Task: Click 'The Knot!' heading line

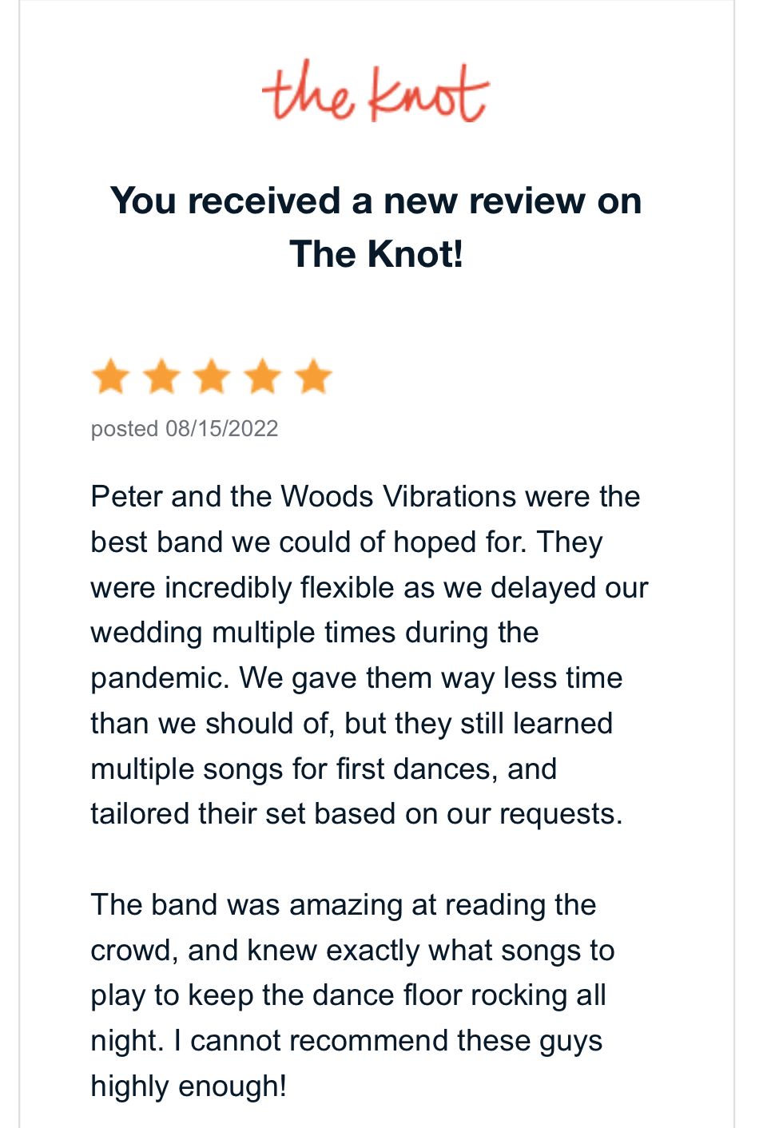Action: pos(376,254)
